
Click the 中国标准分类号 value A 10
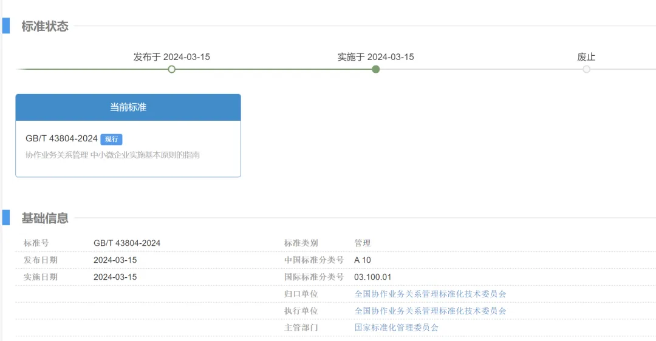click(x=363, y=260)
